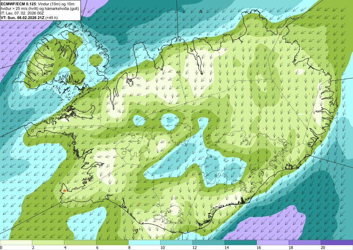Click the "VT: Sun. 08.02.2026 21Z" valid time
Screen dimensions: 353x250
click(x=23, y=18)
